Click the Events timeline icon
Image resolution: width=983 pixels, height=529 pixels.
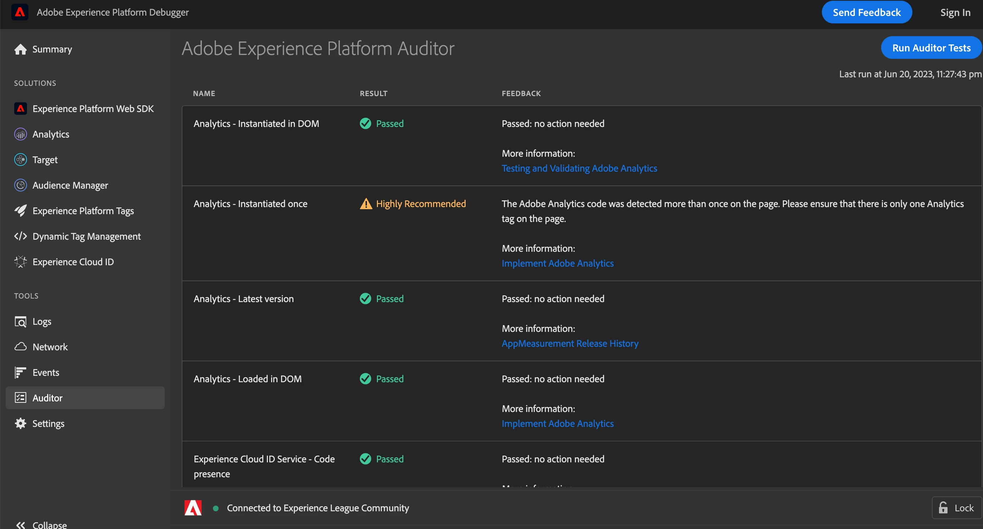tap(20, 372)
